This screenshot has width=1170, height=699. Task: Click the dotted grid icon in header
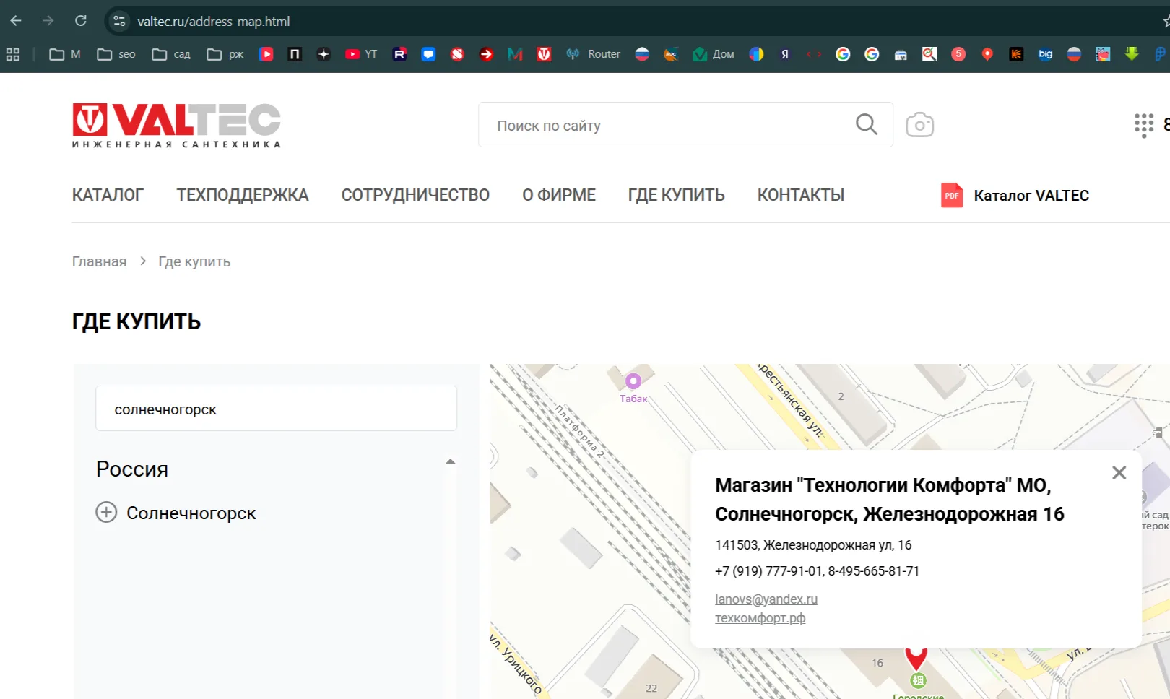[x=1143, y=125]
